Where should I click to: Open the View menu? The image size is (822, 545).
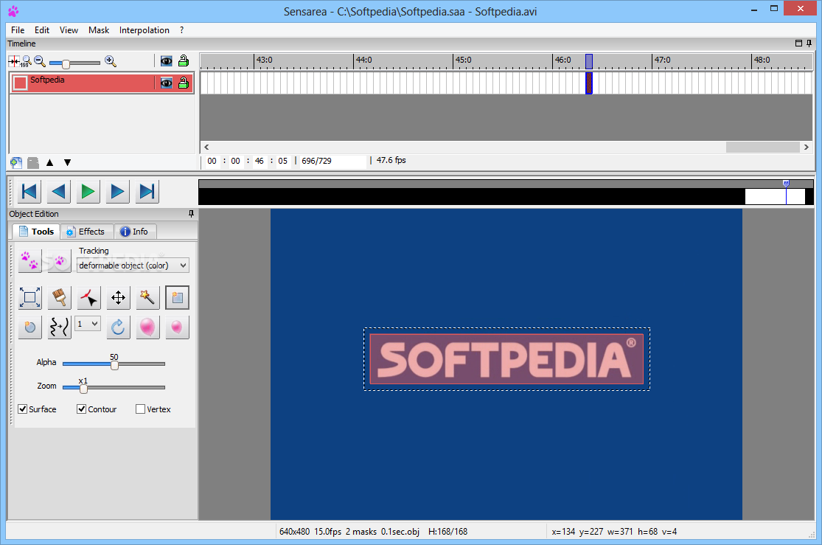pos(69,30)
